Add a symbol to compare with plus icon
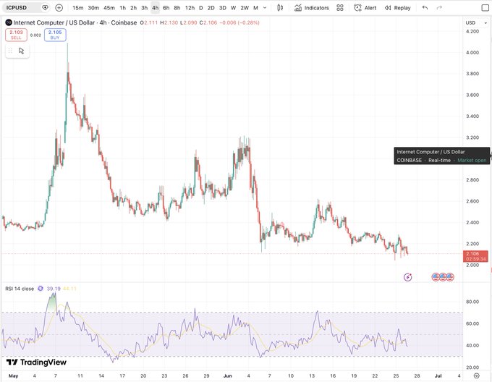This screenshot has height=382, width=492. (x=59, y=7)
